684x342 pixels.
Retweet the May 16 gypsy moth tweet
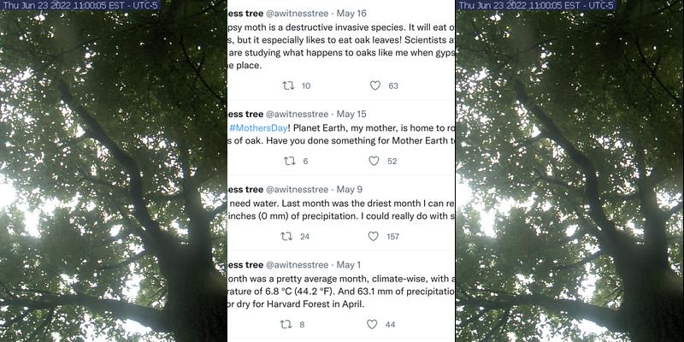(288, 85)
